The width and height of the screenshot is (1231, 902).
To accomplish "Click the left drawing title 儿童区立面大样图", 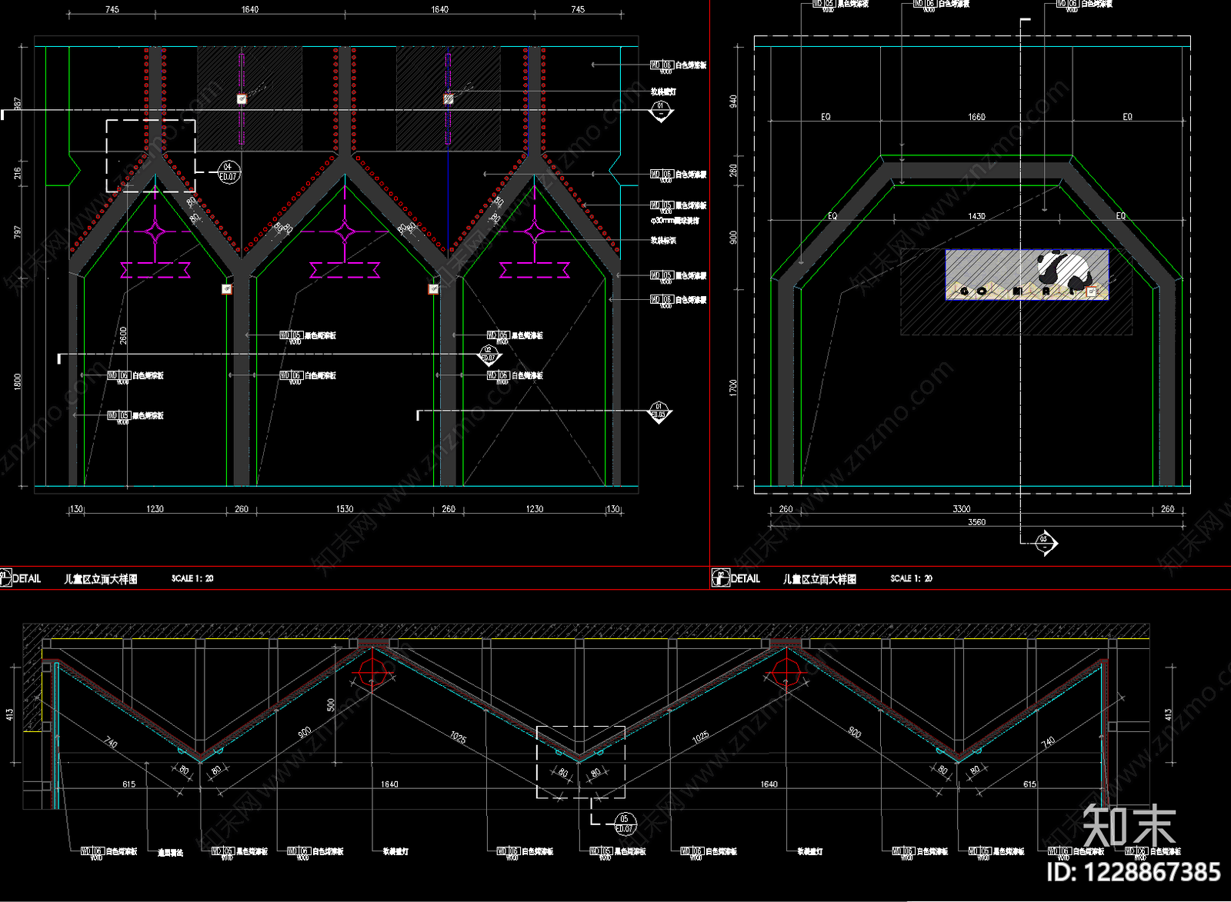I will pyautogui.click(x=101, y=579).
